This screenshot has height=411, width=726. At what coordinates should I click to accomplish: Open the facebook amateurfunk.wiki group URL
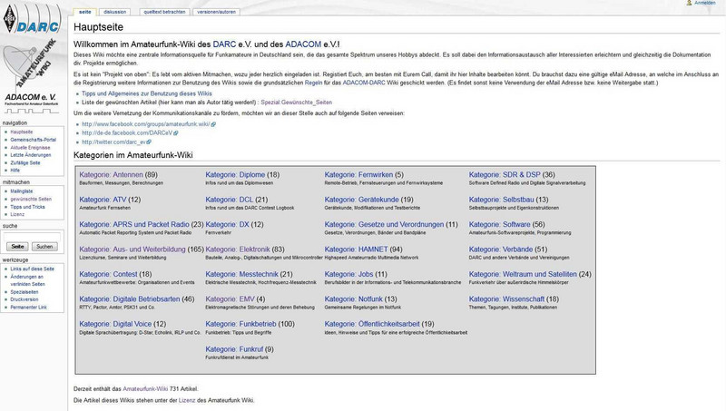146,124
